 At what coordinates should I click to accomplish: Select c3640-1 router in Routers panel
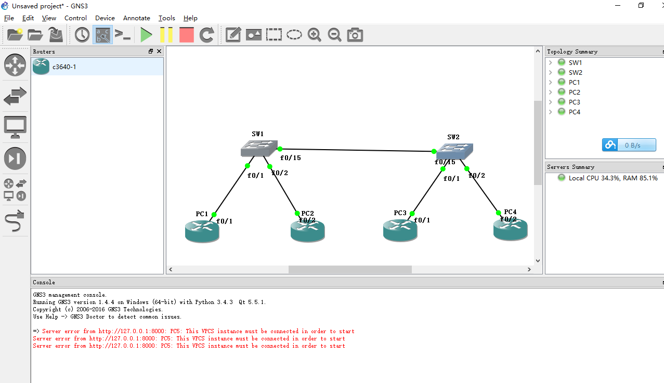pos(97,67)
